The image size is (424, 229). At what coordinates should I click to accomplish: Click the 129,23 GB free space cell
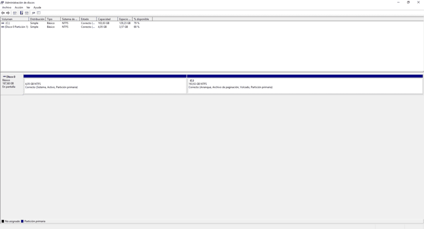125,23
